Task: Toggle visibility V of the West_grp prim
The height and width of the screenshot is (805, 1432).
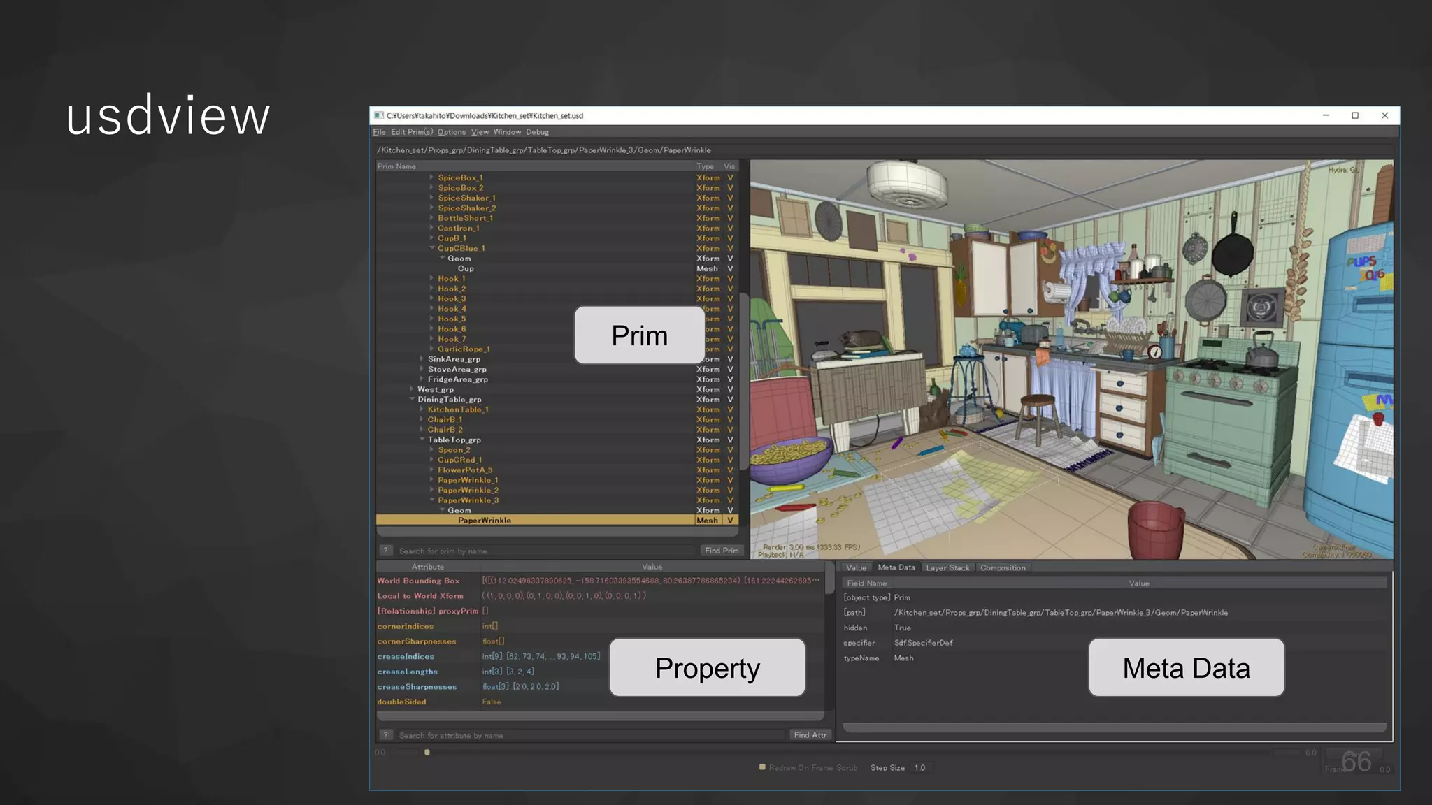Action: pyautogui.click(x=730, y=389)
